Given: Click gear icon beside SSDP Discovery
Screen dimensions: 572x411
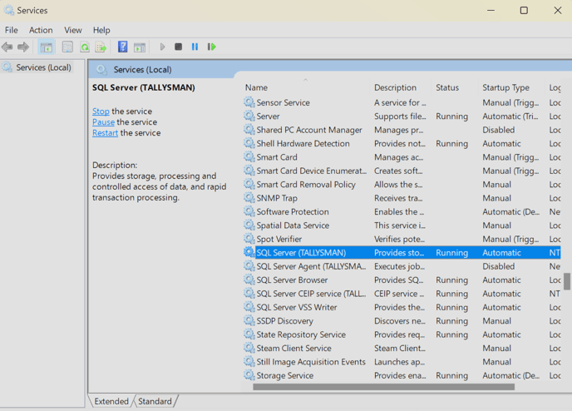Looking at the screenshot, I should (x=249, y=320).
